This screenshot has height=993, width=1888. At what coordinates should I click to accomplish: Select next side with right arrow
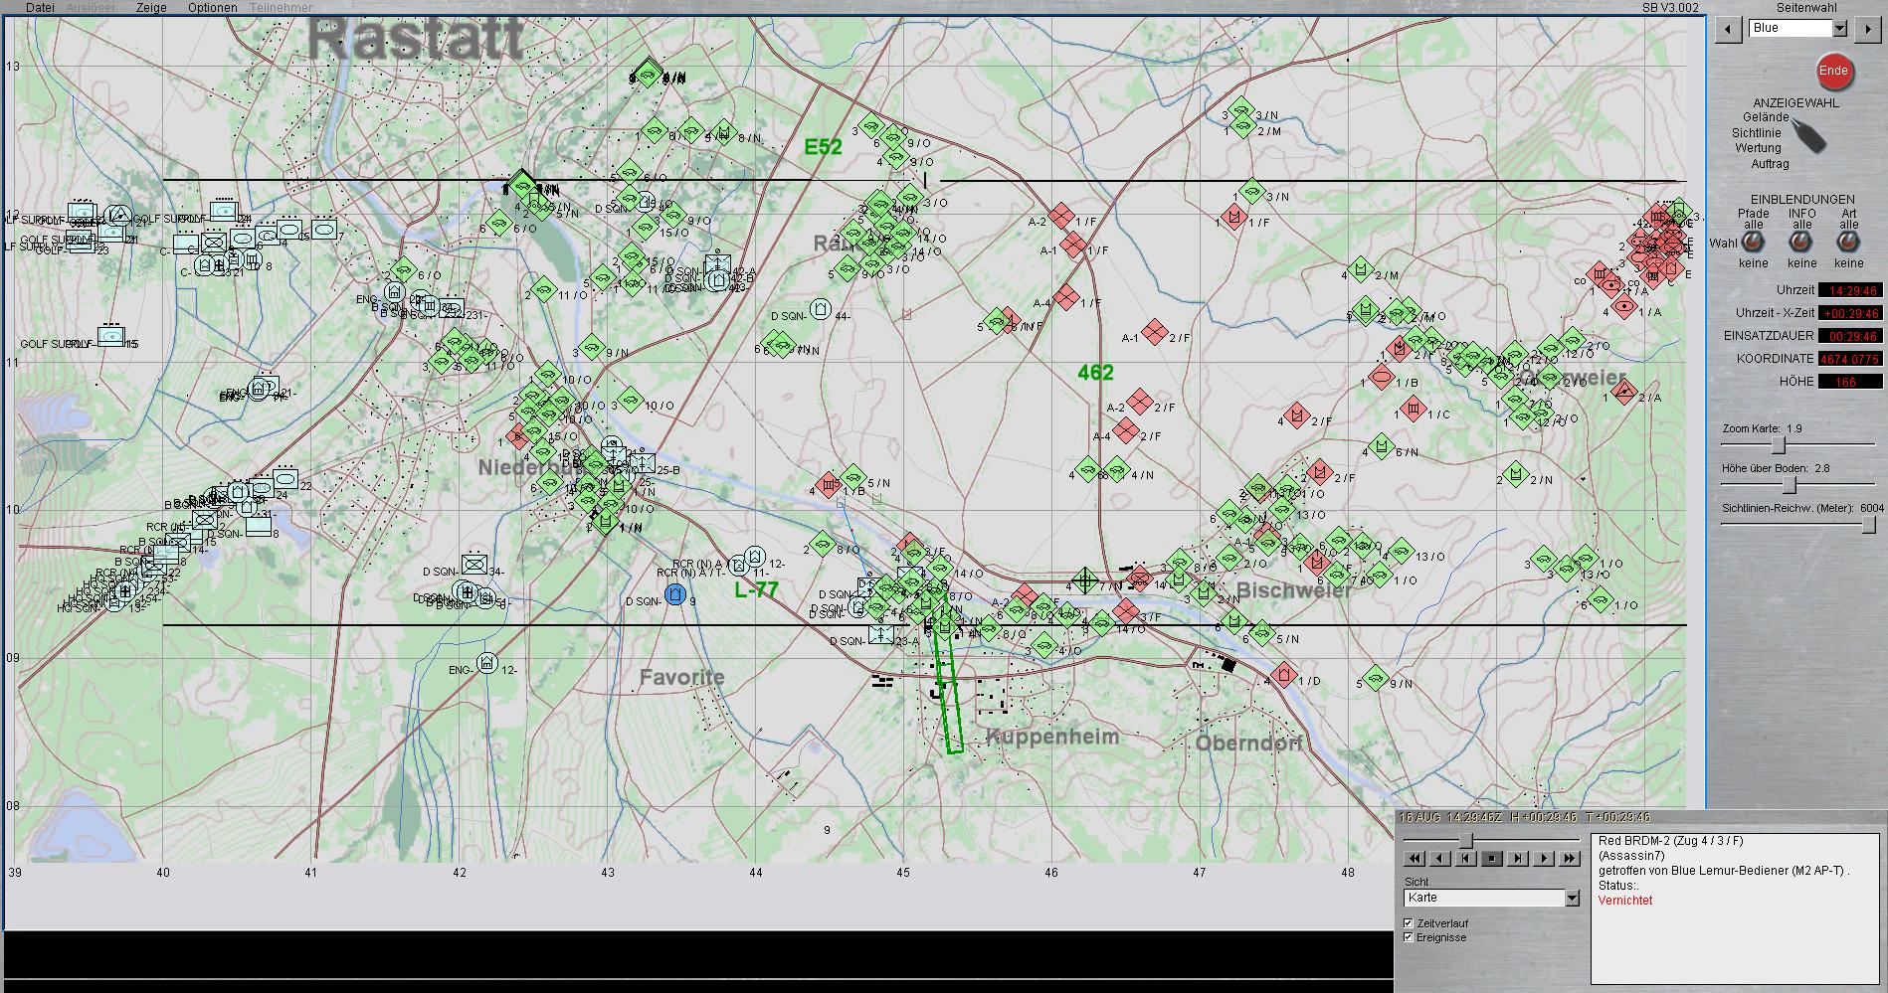1867,29
